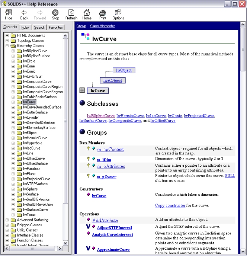Click the V virtual marker beside AdjustSTEPInterval
247x256 pixels.
tap(88, 227)
